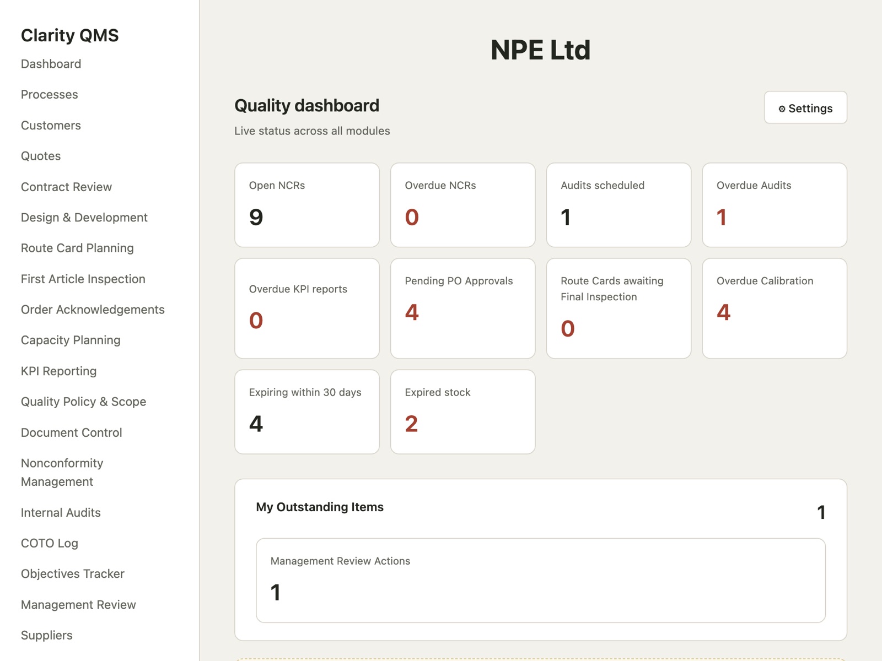Select Quality Policy & Scope
Screen dimensions: 882x661
pos(83,402)
